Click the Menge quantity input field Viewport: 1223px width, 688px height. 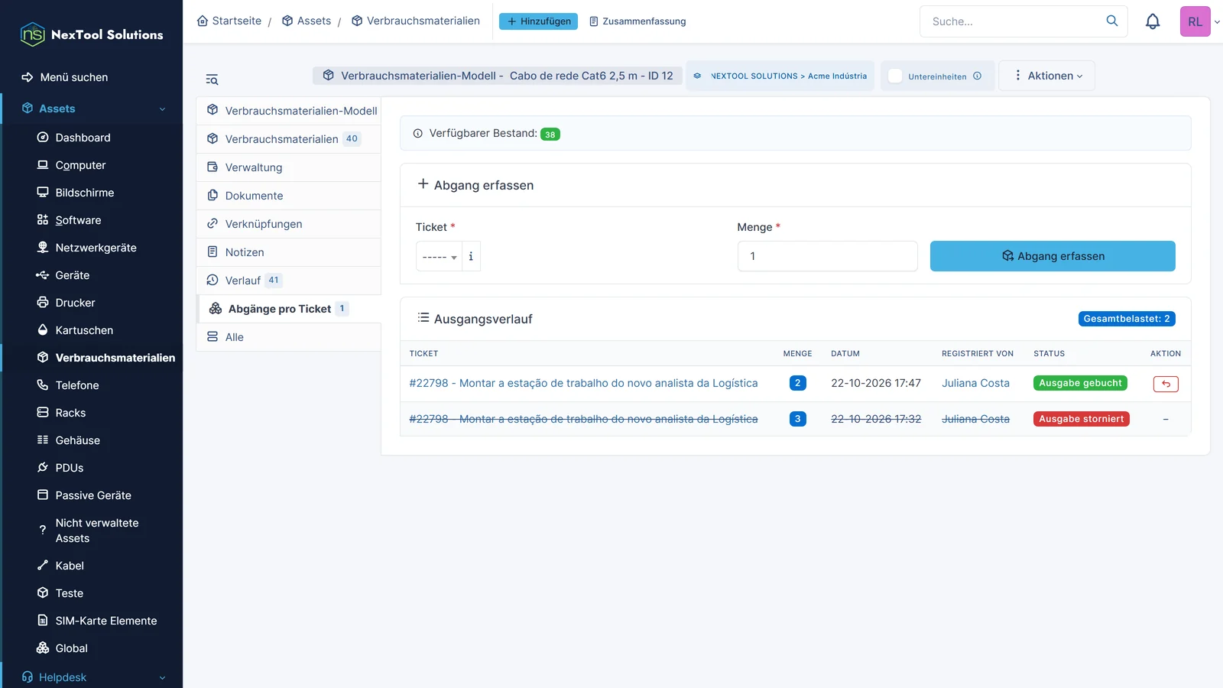[827, 256]
